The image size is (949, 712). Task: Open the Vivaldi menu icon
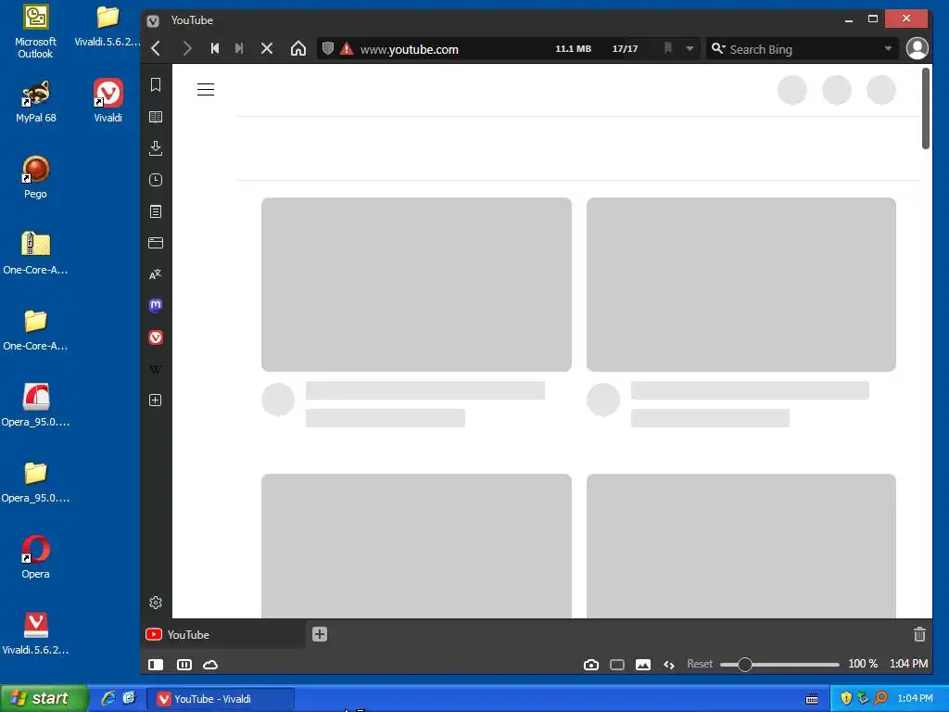(x=153, y=20)
